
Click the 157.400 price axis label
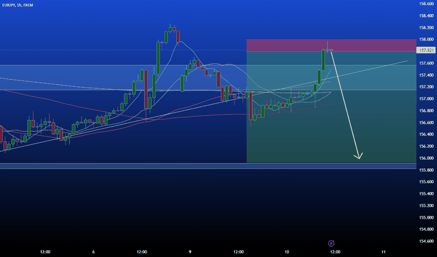point(426,75)
